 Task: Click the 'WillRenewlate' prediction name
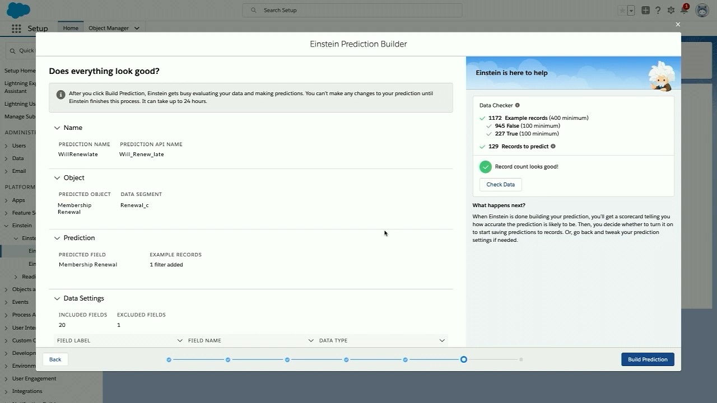(x=78, y=154)
